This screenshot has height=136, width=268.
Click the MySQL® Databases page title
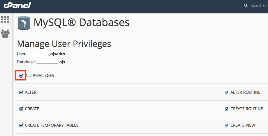tap(81, 23)
